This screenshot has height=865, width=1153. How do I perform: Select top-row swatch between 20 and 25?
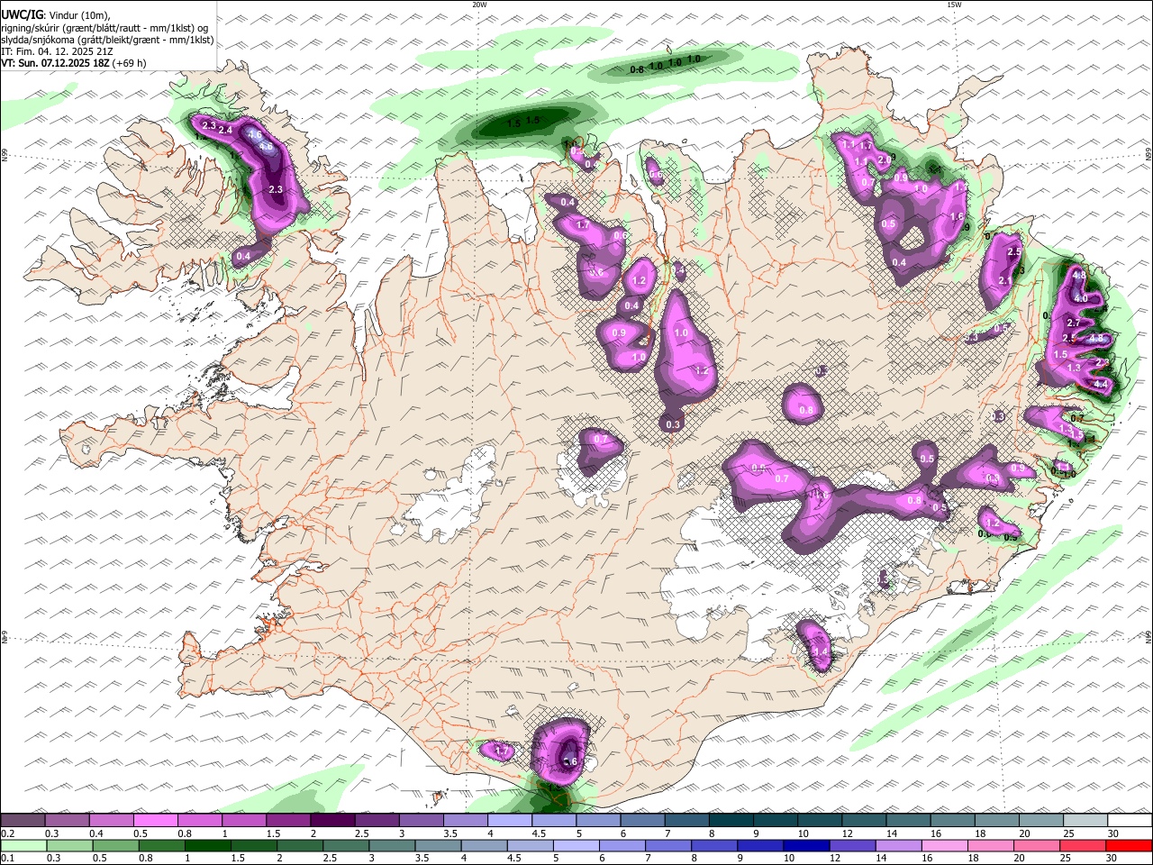[x=1042, y=821]
